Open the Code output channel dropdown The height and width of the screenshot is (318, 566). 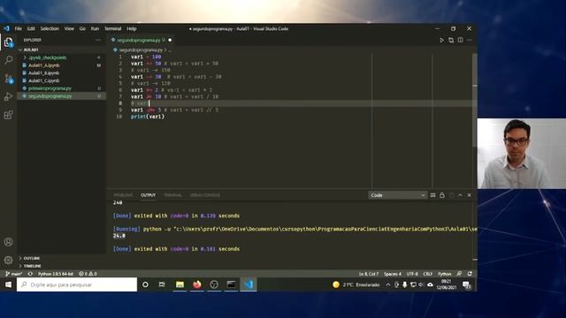pyautogui.click(x=397, y=195)
